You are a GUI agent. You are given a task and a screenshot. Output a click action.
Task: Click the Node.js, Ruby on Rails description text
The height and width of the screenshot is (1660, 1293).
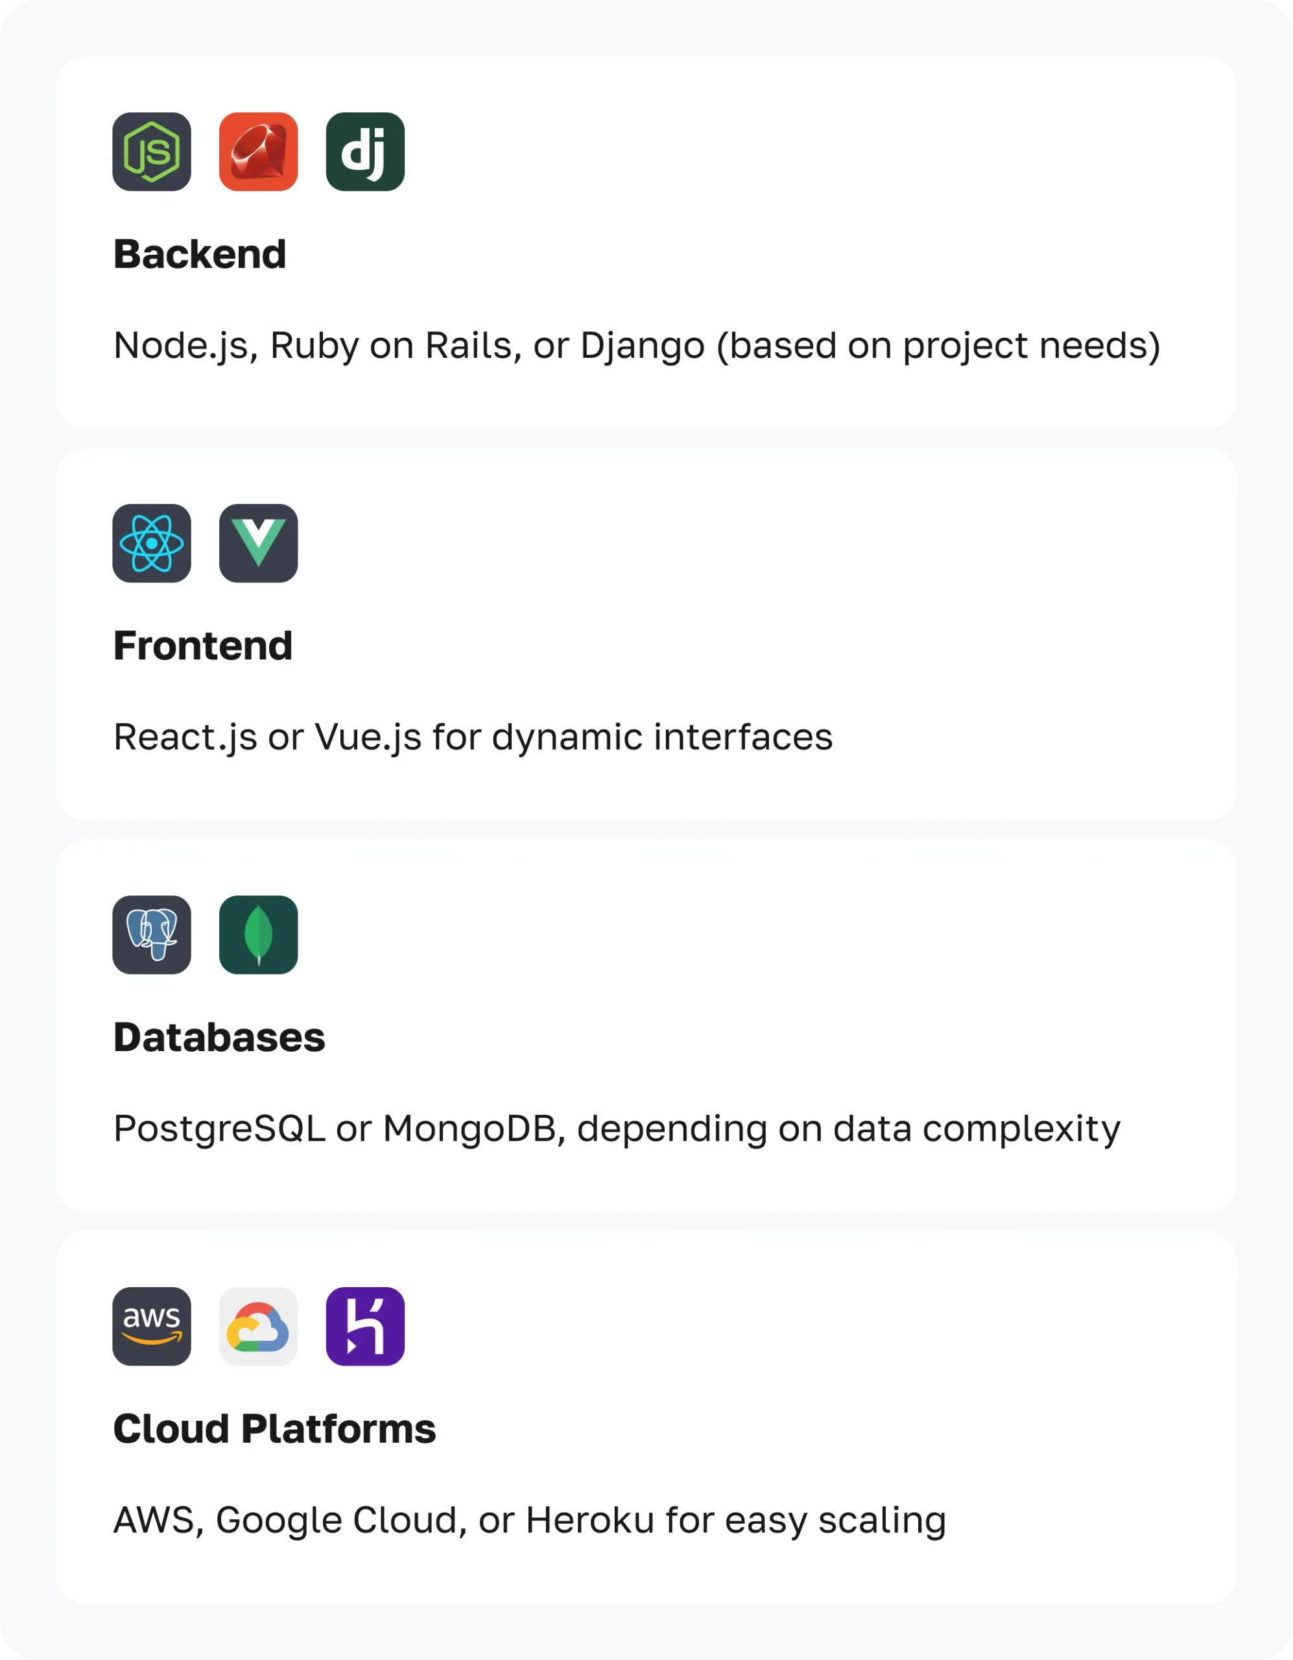[636, 345]
